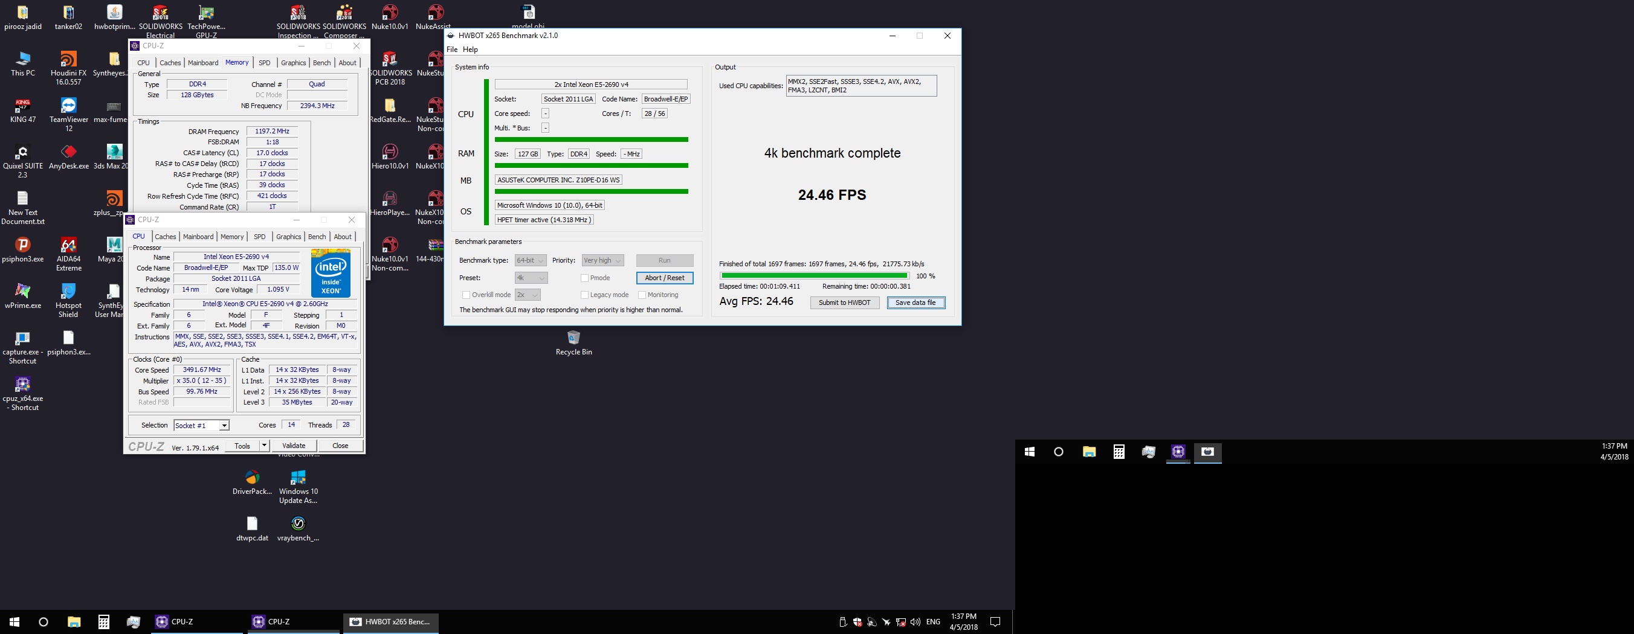The height and width of the screenshot is (634, 1634).
Task: Switch to Caches tab in front CPU-Z window
Action: [165, 237]
